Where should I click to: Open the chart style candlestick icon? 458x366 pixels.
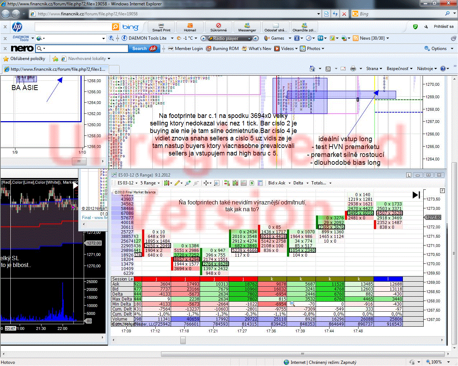166,183
